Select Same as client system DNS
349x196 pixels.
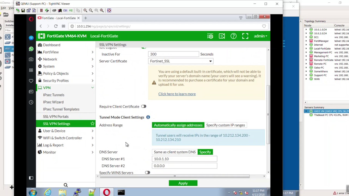[174, 152]
